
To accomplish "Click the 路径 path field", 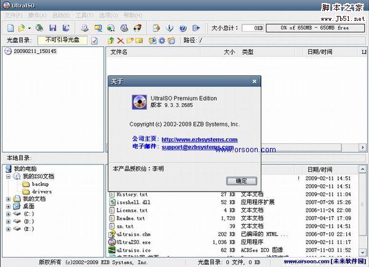I will point(282,41).
